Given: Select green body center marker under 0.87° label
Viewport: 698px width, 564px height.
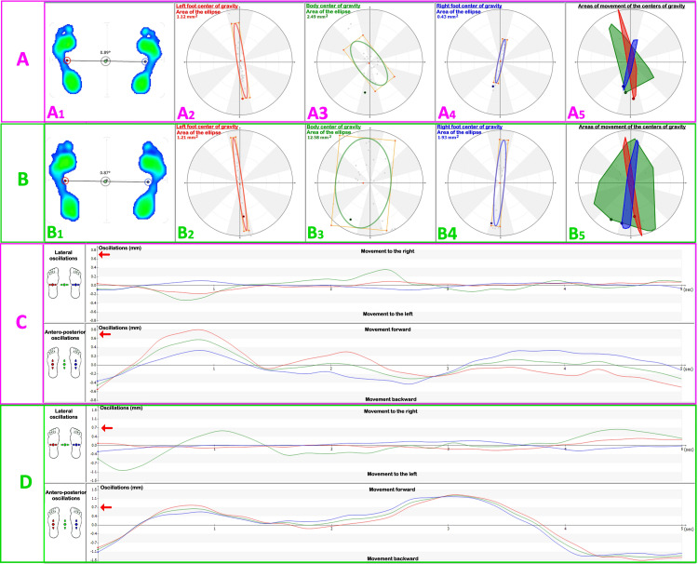Looking at the screenshot, I should (x=105, y=181).
